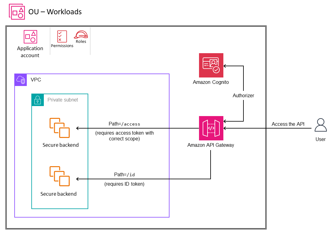Viewport: 332px width, 237px height.
Task: Click the Private subnet padlock icon
Action: tap(38, 100)
